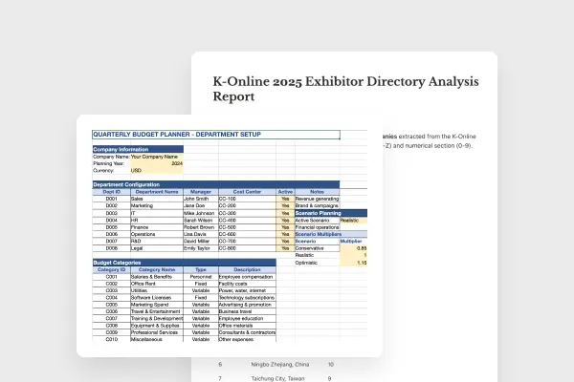Image resolution: width=574 pixels, height=382 pixels.
Task: Toggle the Active 'Yes' cell for Sales
Action: tap(285, 199)
